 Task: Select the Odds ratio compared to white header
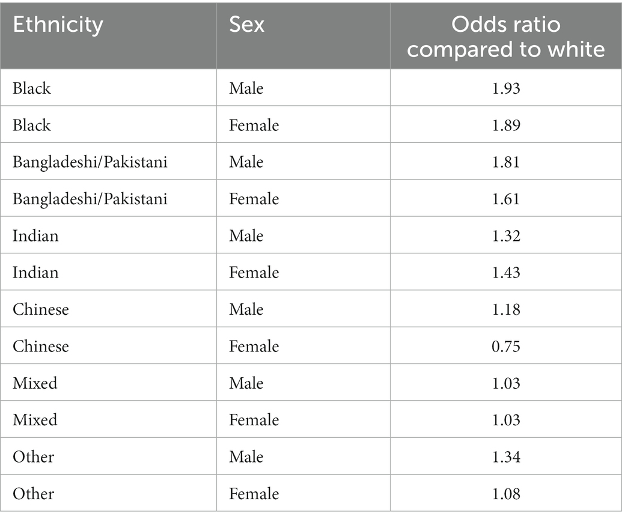click(x=506, y=37)
